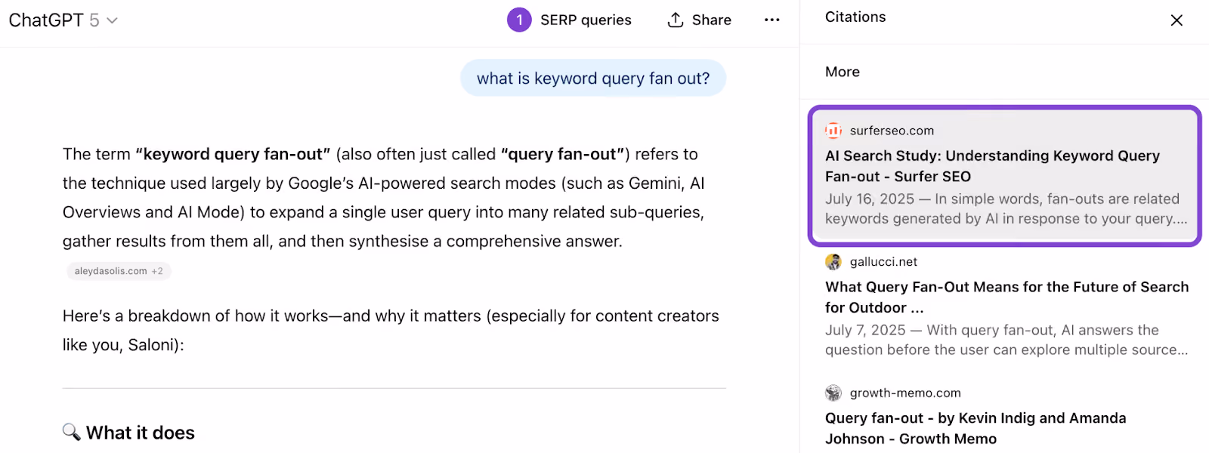Select the user message bubble about keyword query
The image size is (1209, 453).
pos(593,79)
